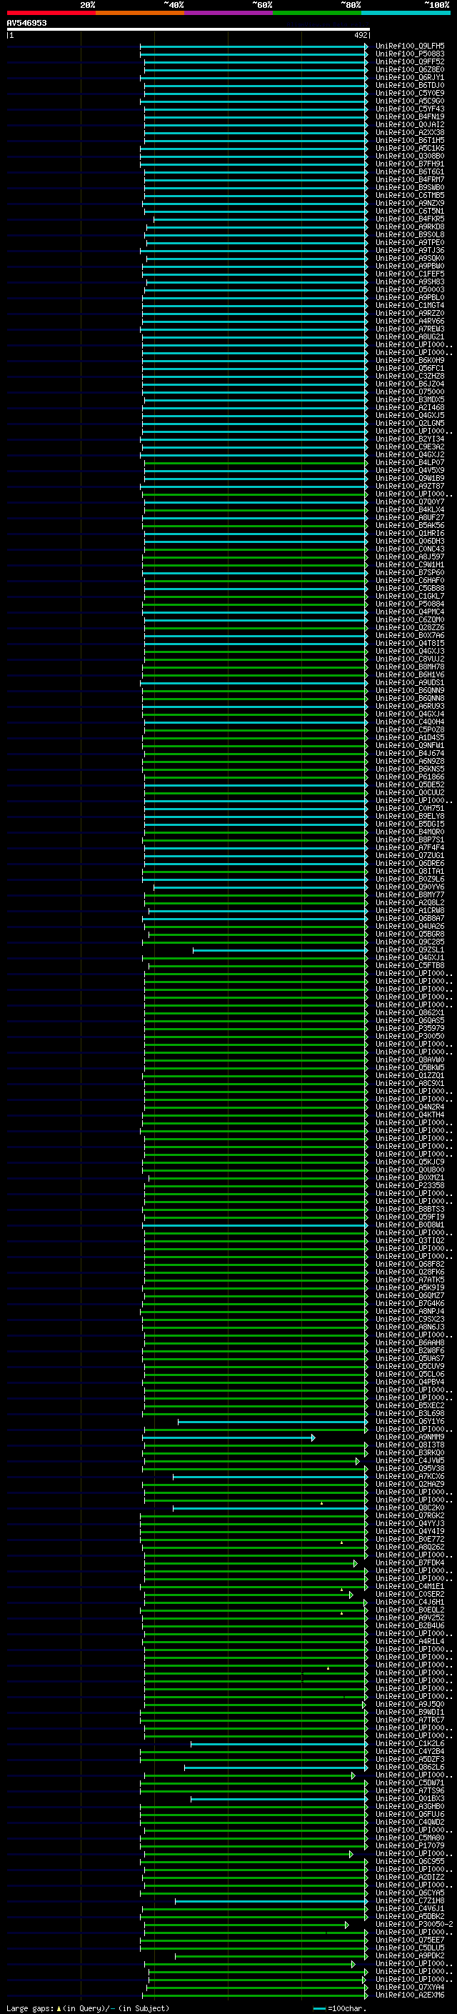The image size is (457, 2014).
Task: Click hit UniRef100_P35979
Action: coord(410,1028)
